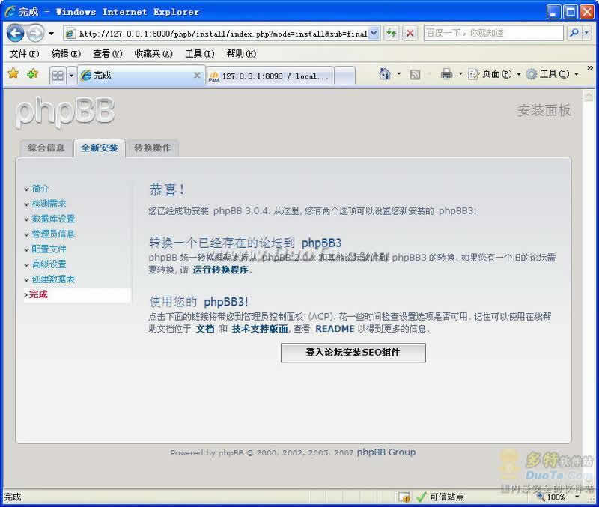
Task: Click the magnifier Search icon
Action: 574,33
